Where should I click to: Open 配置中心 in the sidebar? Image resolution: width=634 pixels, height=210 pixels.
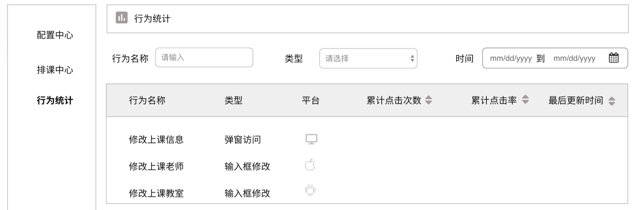55,35
